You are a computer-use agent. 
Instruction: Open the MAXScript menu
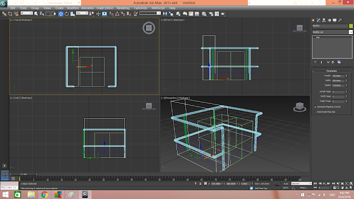[158, 8]
